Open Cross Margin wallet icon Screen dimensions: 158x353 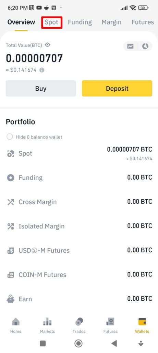11,202
